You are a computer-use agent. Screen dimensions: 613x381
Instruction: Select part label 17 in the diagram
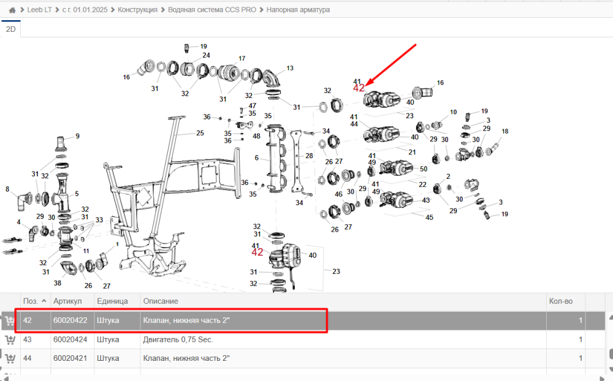coord(242,59)
